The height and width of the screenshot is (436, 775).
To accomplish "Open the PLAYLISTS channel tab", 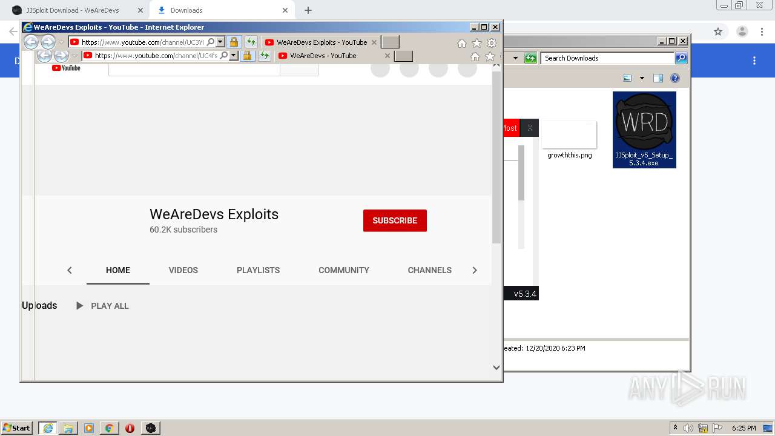I will pos(259,270).
